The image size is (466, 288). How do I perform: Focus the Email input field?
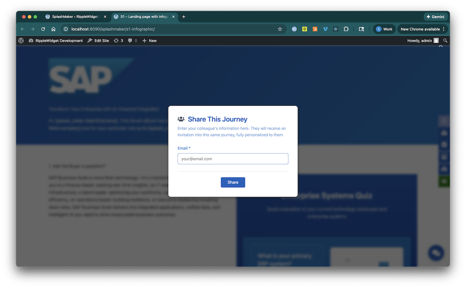tap(233, 159)
